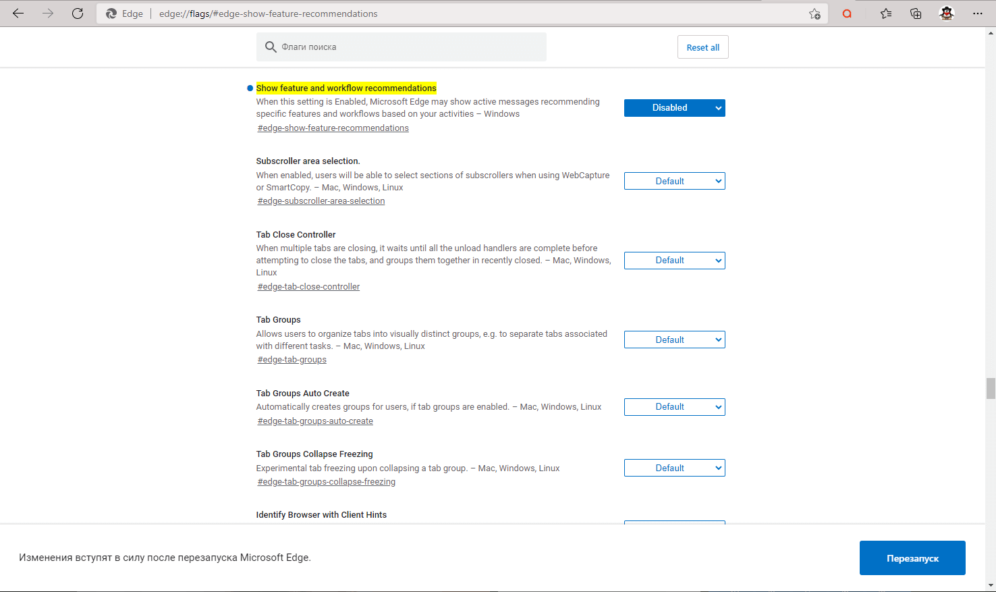Open the Favorites list

886,14
